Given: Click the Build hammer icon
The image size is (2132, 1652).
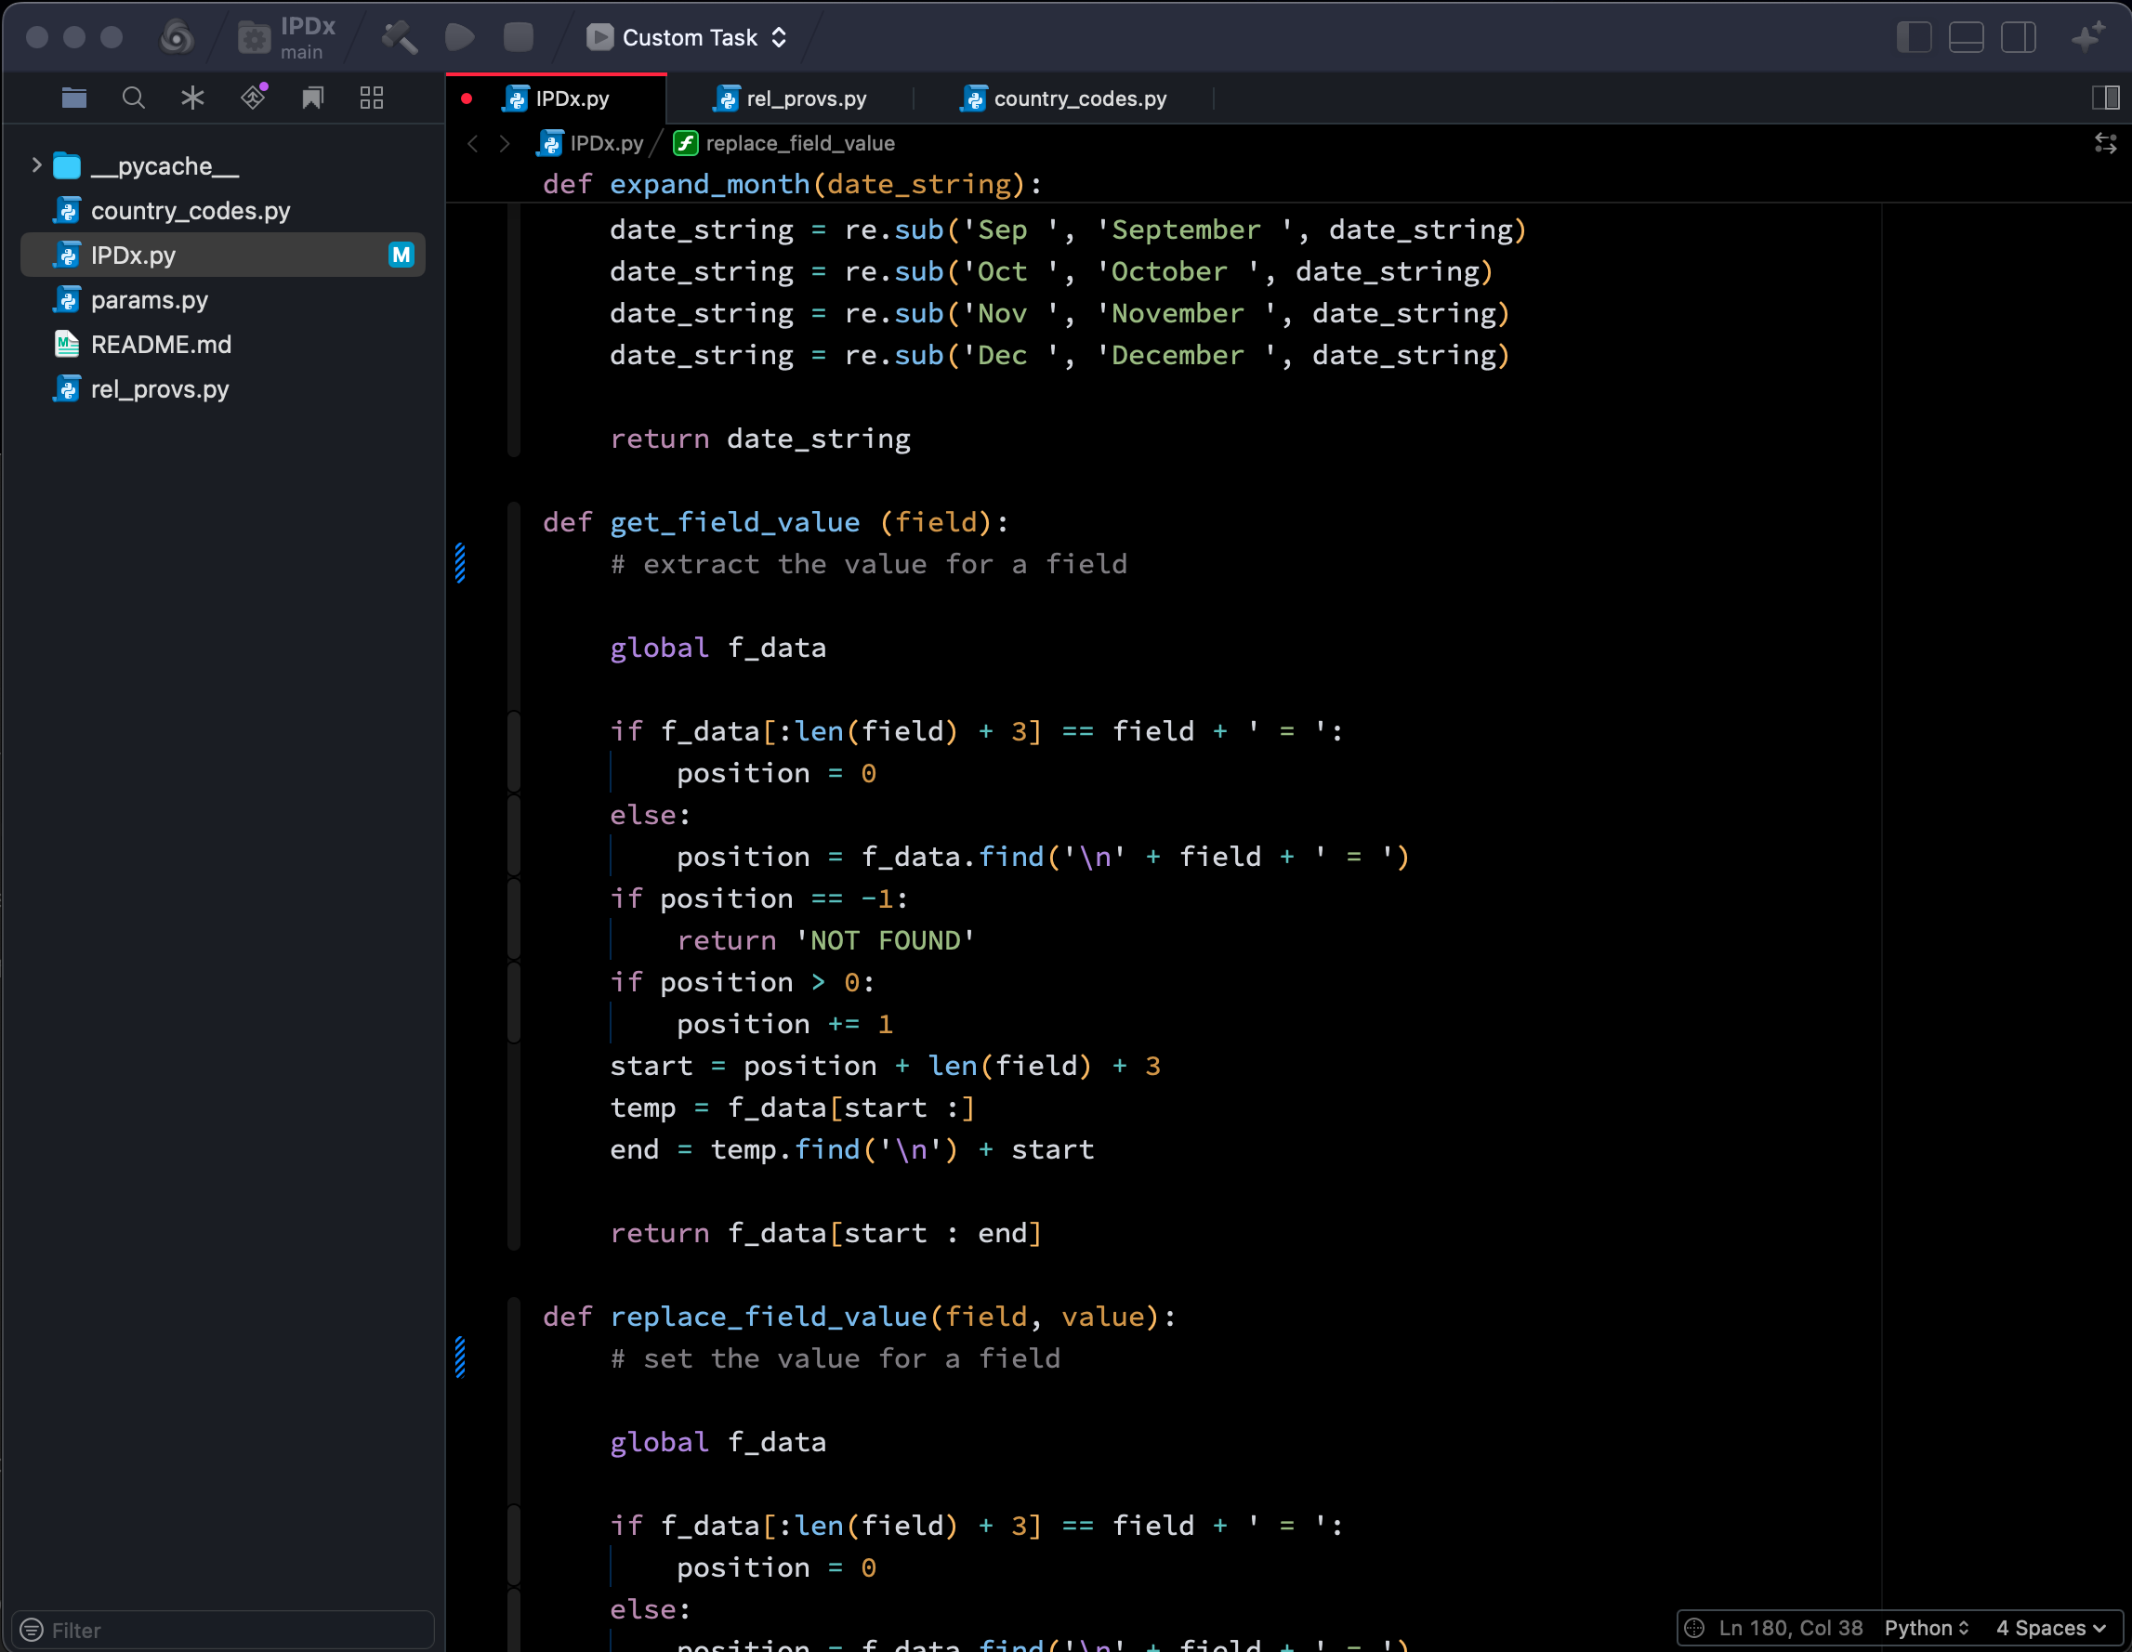Looking at the screenshot, I should (x=399, y=37).
